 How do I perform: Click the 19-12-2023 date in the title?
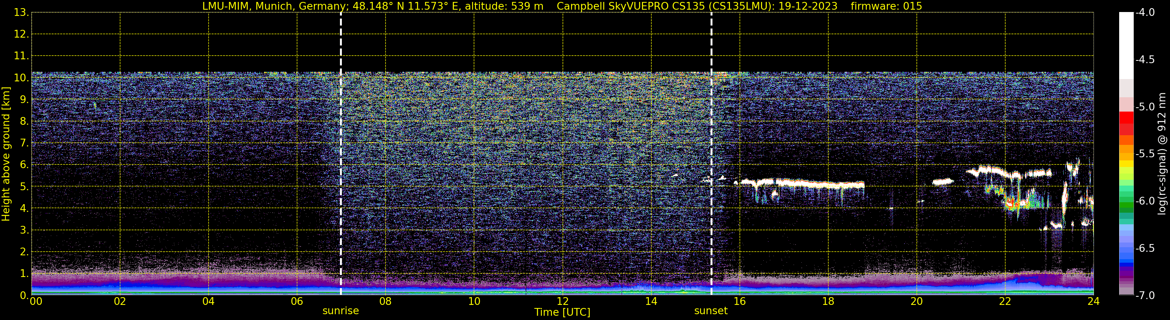point(808,6)
